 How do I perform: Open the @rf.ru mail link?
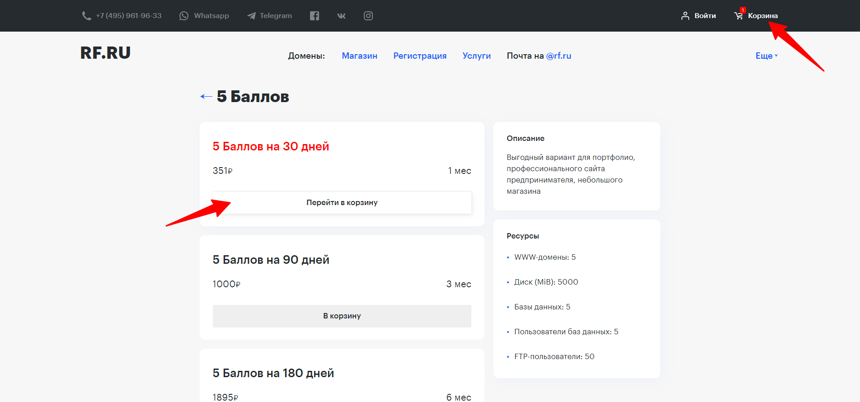point(559,56)
